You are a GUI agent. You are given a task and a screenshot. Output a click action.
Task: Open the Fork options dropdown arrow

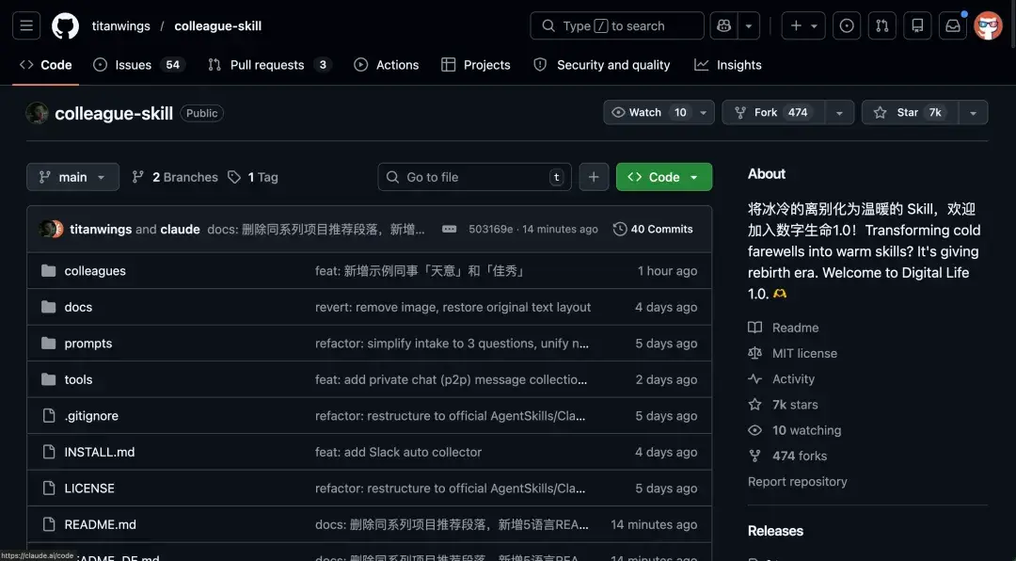pos(839,113)
